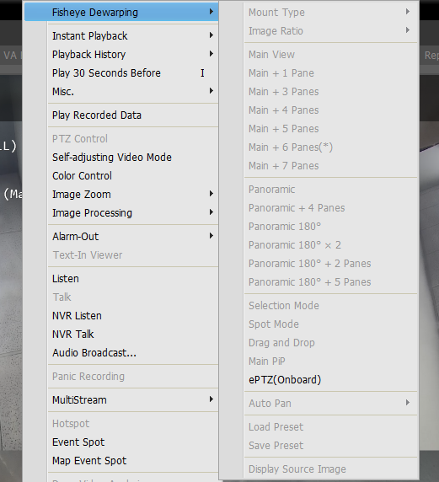Select the ePTZ(Onboard) mode
This screenshot has height=482, width=439.
click(331, 380)
